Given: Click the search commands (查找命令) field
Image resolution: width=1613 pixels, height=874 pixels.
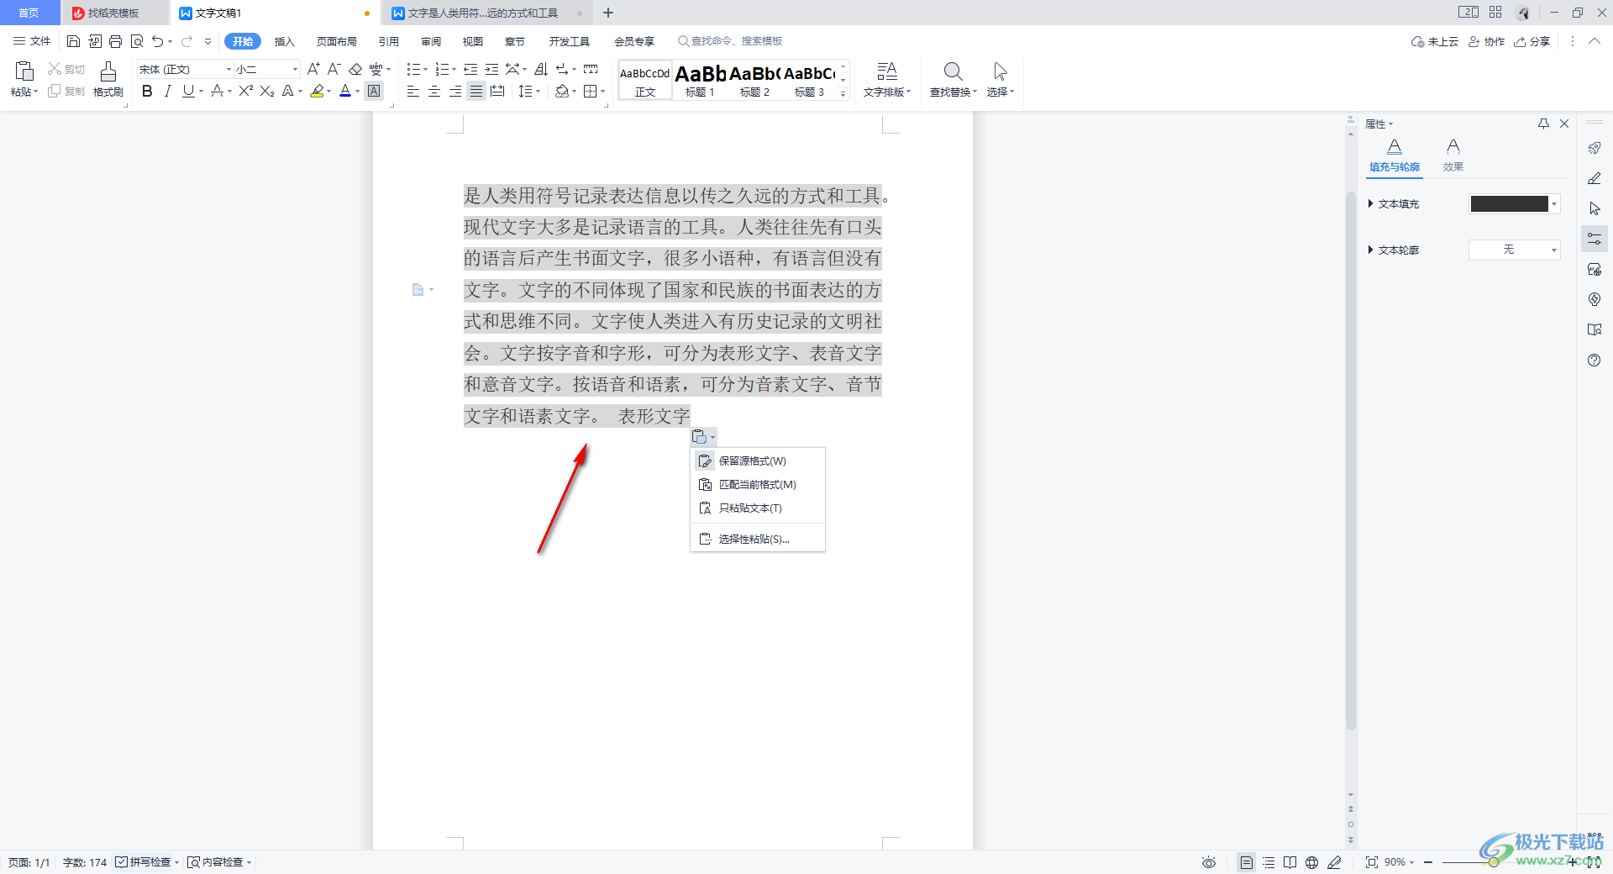Looking at the screenshot, I should 731,41.
